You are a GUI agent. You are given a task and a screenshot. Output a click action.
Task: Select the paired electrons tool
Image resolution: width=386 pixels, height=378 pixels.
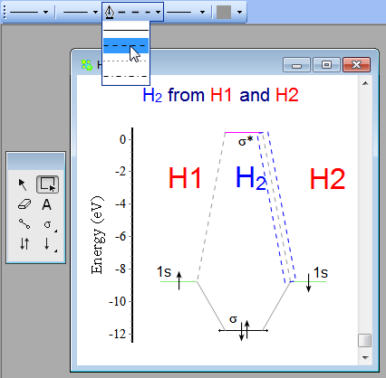click(x=24, y=243)
